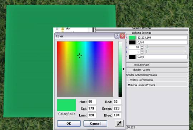Click the slider beside value 10
This screenshot has width=193, height=130.
click(147, 47)
